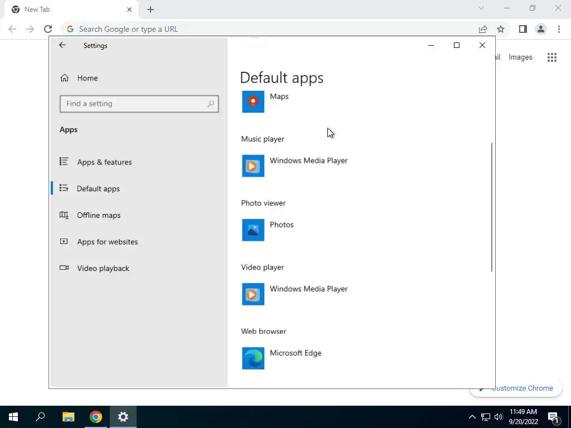Click the Settings gear in the taskbar
Viewport: 571px width, 428px height.
point(123,417)
